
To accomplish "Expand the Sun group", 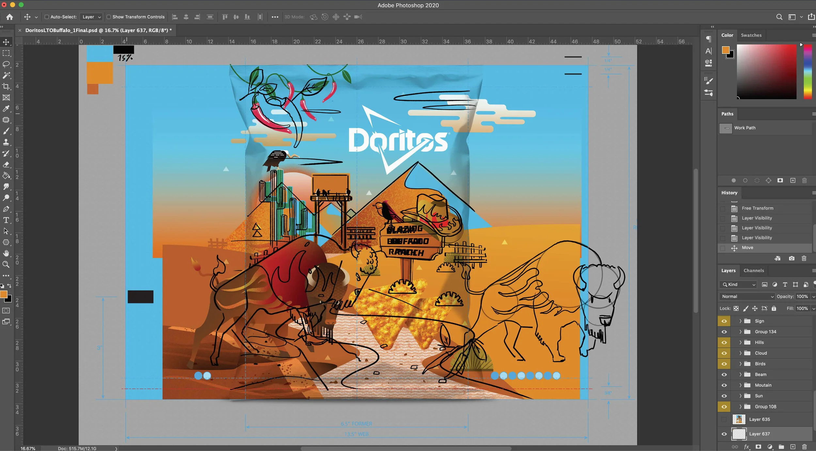I will 740,396.
